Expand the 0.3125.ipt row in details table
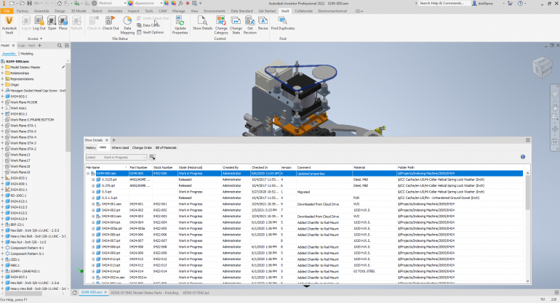 (93, 179)
